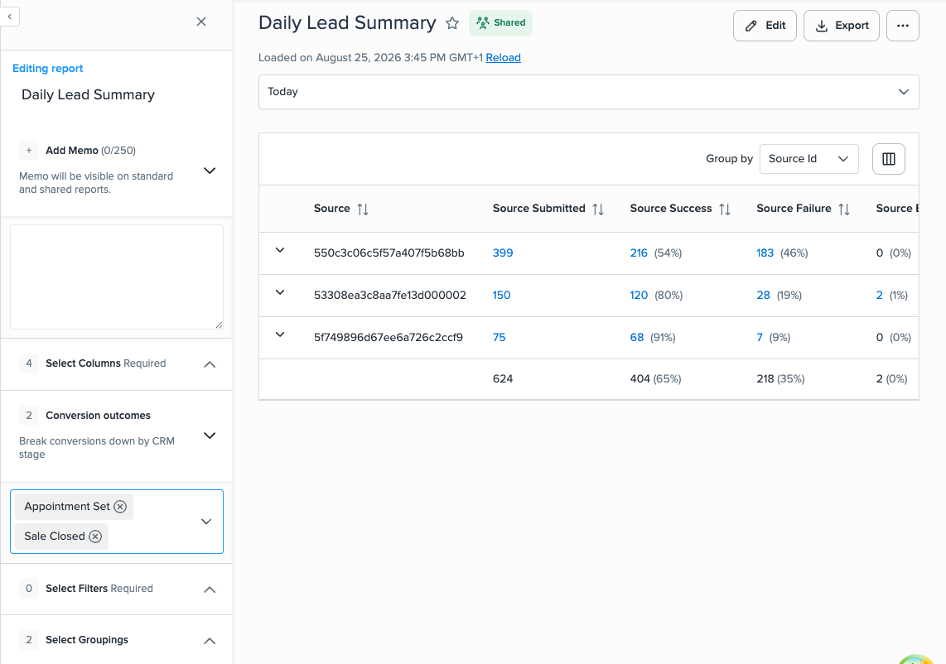The height and width of the screenshot is (664, 946).
Task: Open the 120 source success link
Action: click(x=639, y=296)
